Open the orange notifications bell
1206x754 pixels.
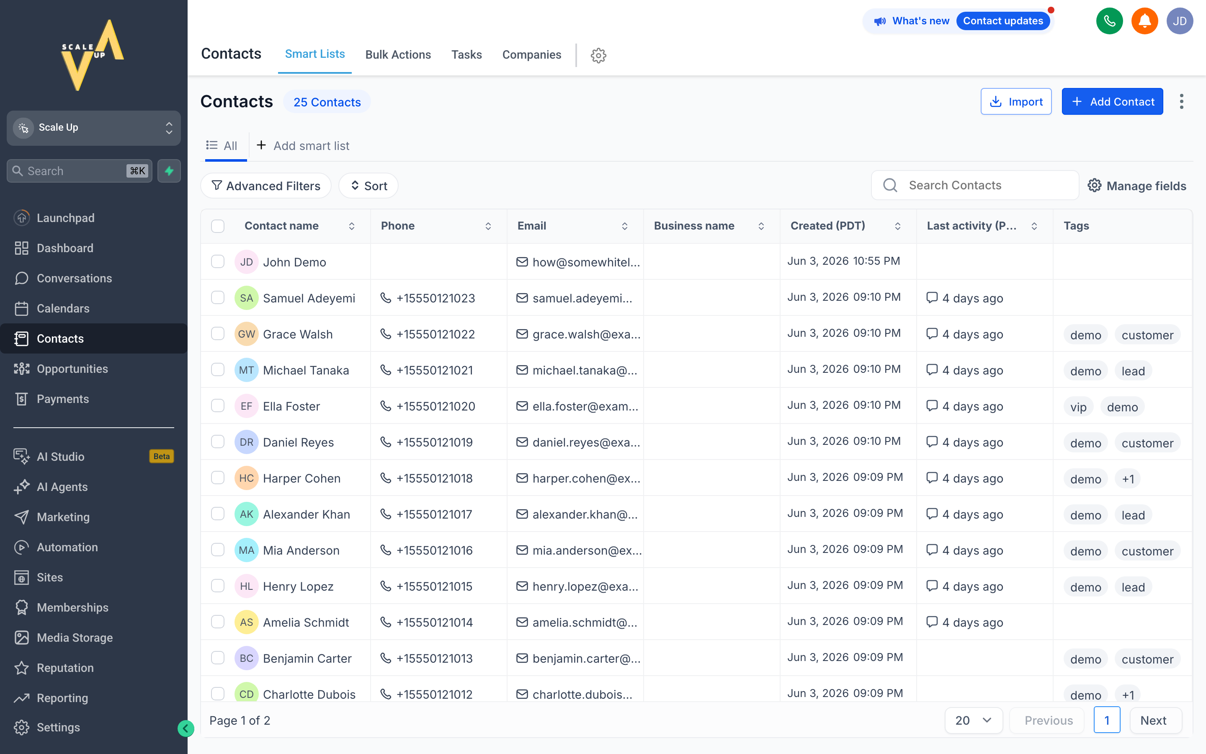point(1145,21)
